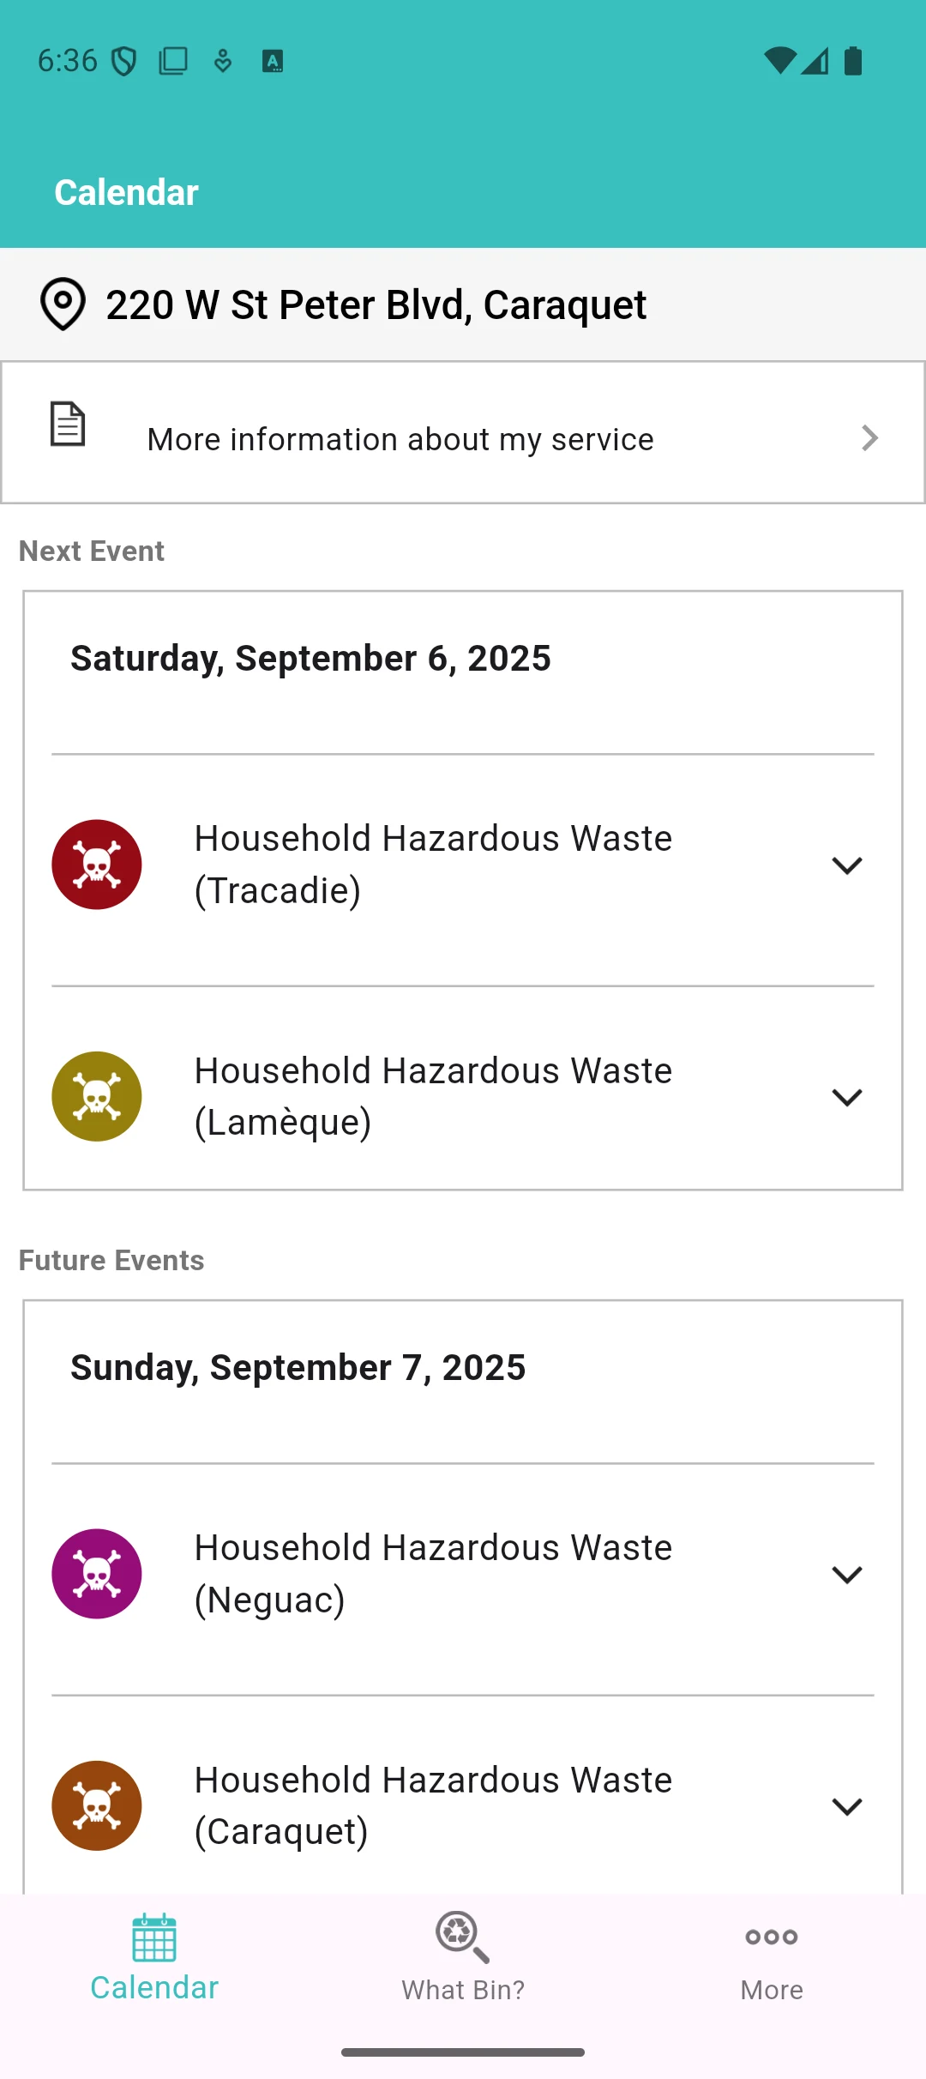Viewport: 926px width, 2079px height.
Task: Expand the Lamèque hazardous waste chevron
Action: (x=847, y=1097)
